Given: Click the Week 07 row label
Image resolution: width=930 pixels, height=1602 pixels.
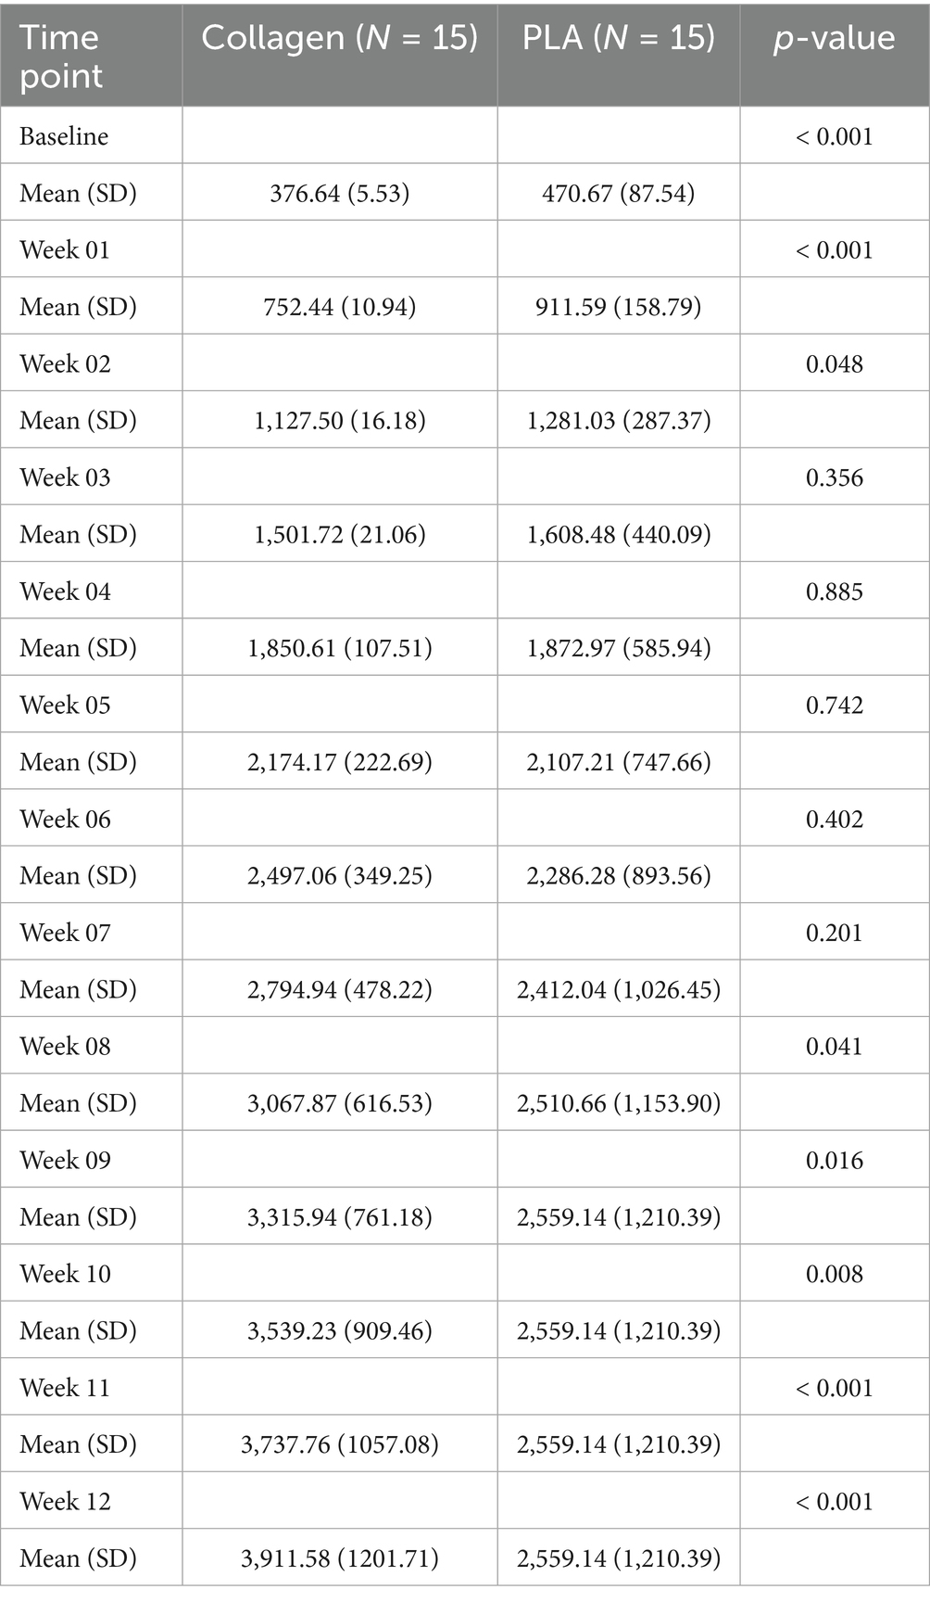Looking at the screenshot, I should [x=65, y=933].
